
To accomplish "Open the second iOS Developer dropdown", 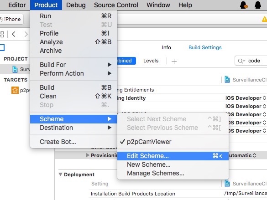I will [246, 106].
